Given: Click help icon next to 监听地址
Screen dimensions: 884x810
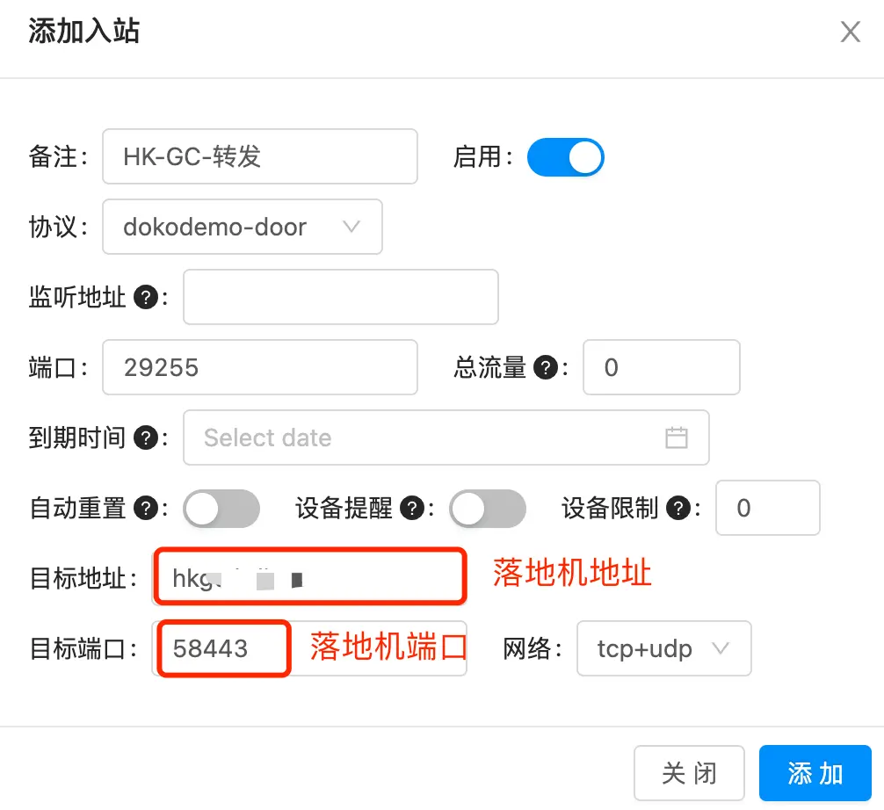Looking at the screenshot, I should pyautogui.click(x=146, y=298).
